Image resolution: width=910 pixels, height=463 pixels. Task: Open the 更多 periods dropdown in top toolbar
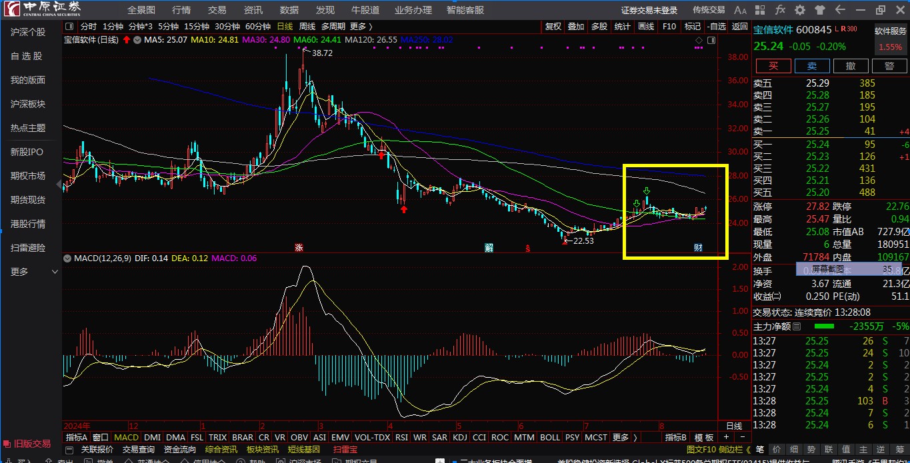(x=361, y=27)
